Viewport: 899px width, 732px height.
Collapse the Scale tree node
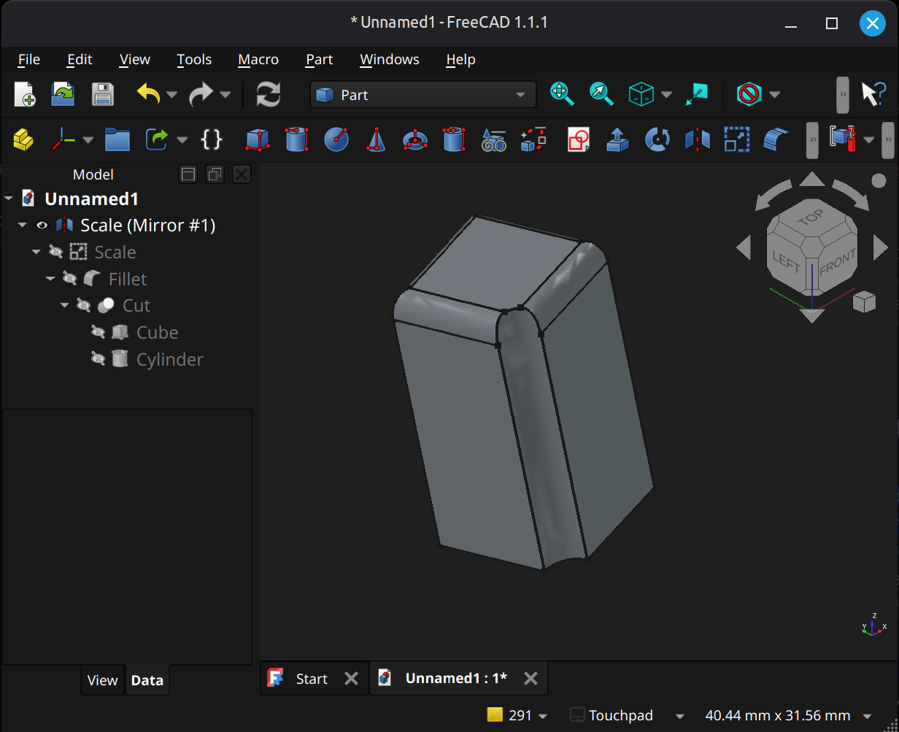coord(36,253)
